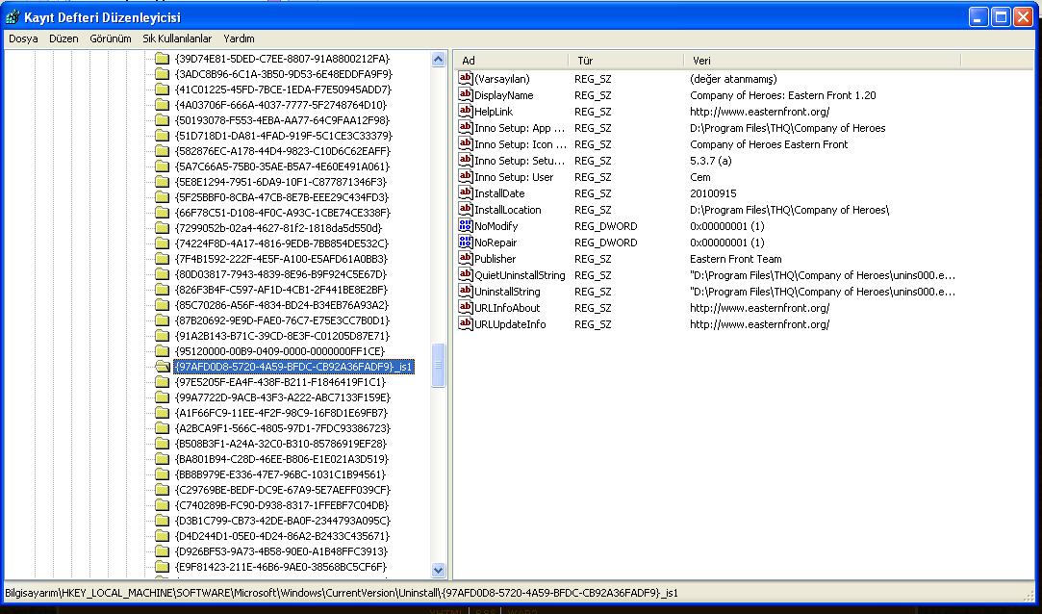Click folder icon of {95120000-00B9-0409-0000-0000000FF1CE}
Screen dimensions: 1042x614
[163, 351]
